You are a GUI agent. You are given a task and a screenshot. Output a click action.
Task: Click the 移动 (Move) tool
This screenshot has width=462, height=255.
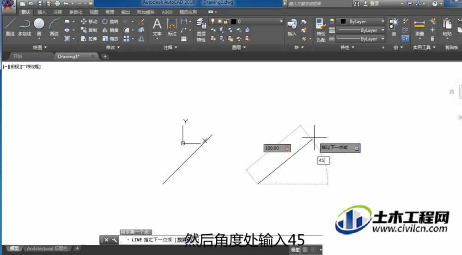click(89, 22)
